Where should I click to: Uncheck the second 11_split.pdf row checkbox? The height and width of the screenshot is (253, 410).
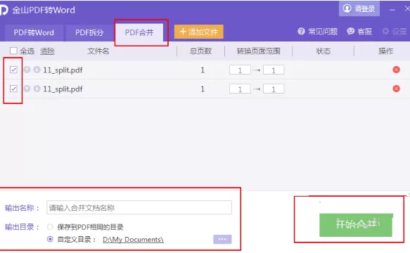pos(13,89)
